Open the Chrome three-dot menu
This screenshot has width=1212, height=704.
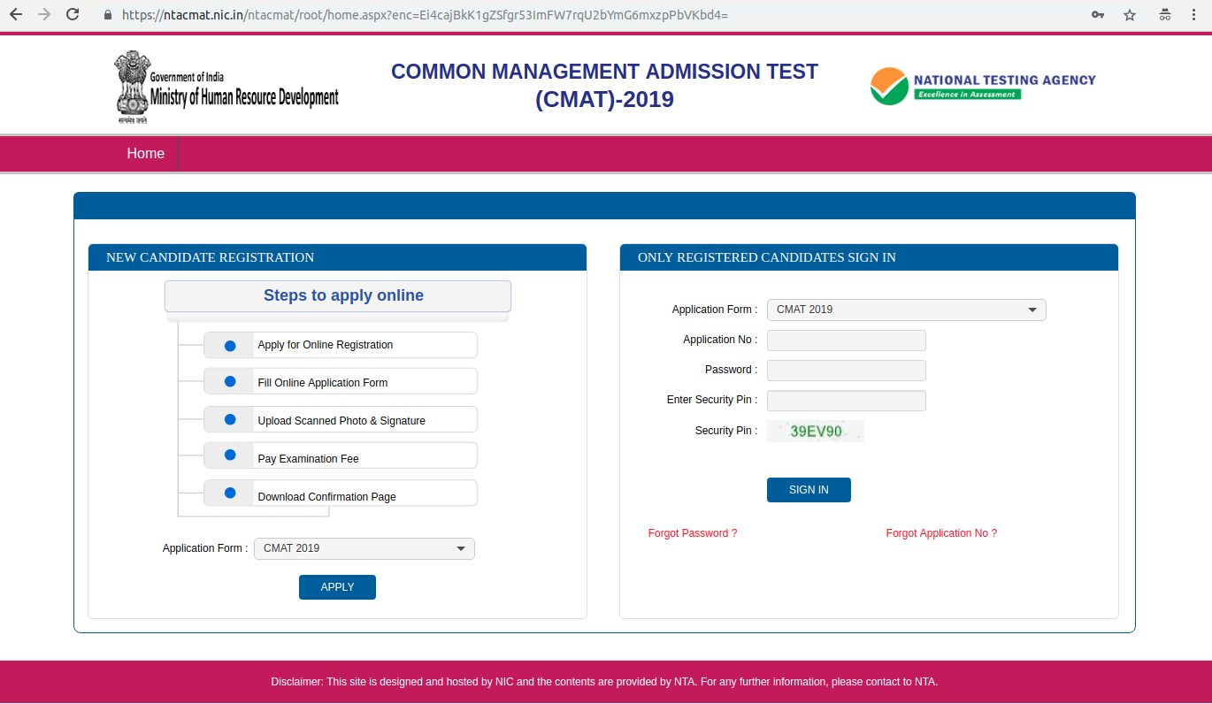[x=1195, y=15]
